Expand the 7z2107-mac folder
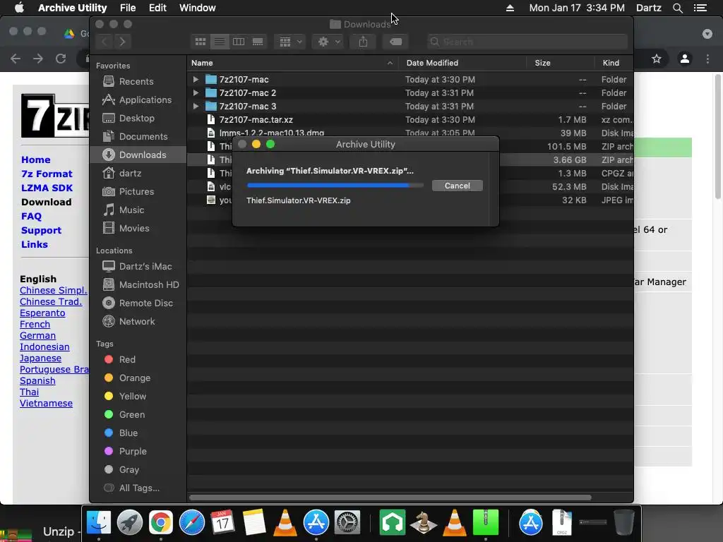Screen dimensions: 723x542 [196, 79]
